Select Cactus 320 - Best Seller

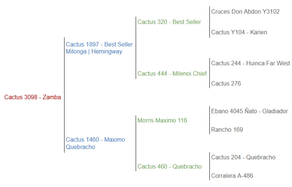click(169, 22)
